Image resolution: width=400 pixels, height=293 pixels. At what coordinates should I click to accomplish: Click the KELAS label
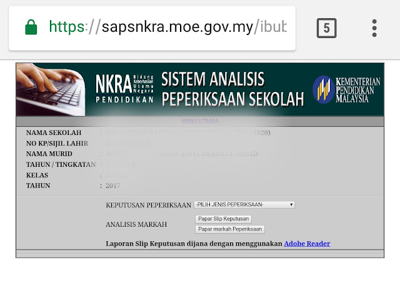pyautogui.click(x=37, y=175)
